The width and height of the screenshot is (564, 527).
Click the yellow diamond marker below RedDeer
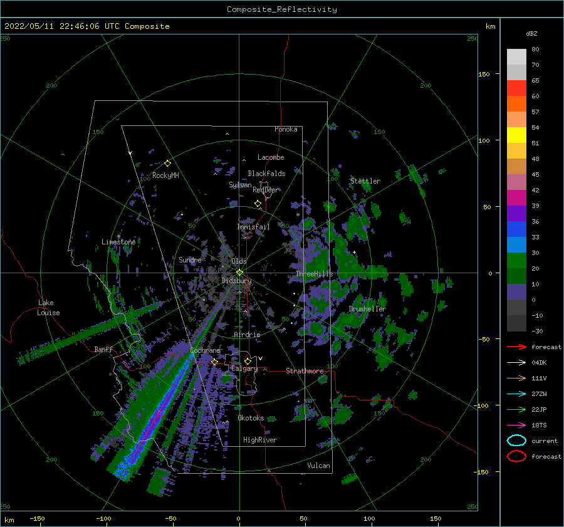(258, 204)
